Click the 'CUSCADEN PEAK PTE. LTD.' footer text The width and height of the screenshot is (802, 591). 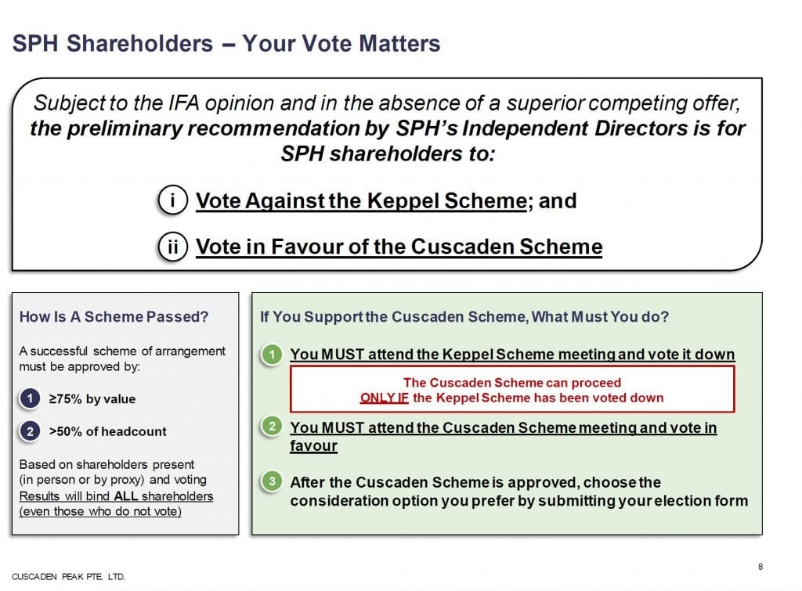68,577
